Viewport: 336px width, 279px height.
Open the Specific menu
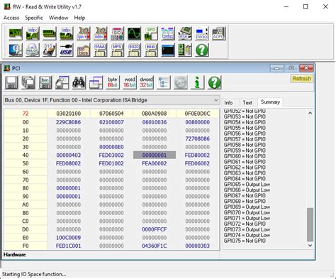tap(34, 18)
